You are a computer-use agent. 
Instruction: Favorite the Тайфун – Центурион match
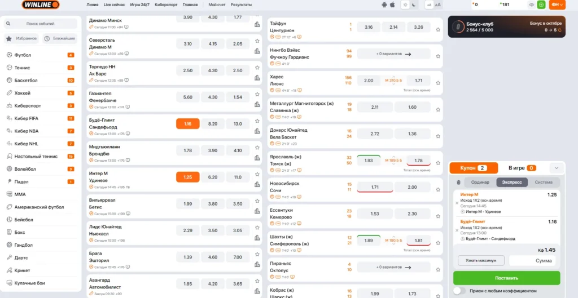438,29
